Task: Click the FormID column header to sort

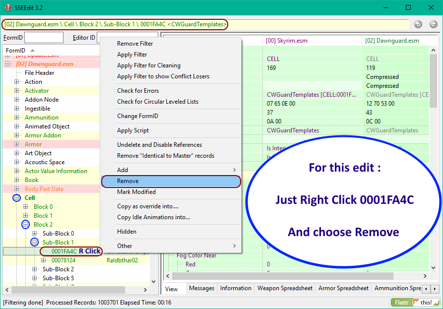Action: pyautogui.click(x=51, y=51)
